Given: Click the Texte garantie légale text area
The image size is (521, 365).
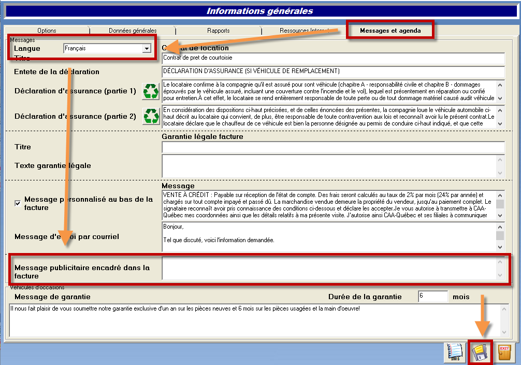Looking at the screenshot, I should (329, 166).
